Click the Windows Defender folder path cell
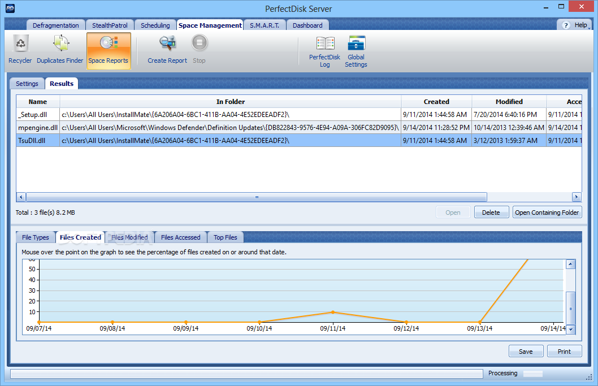598x386 pixels. click(231, 127)
